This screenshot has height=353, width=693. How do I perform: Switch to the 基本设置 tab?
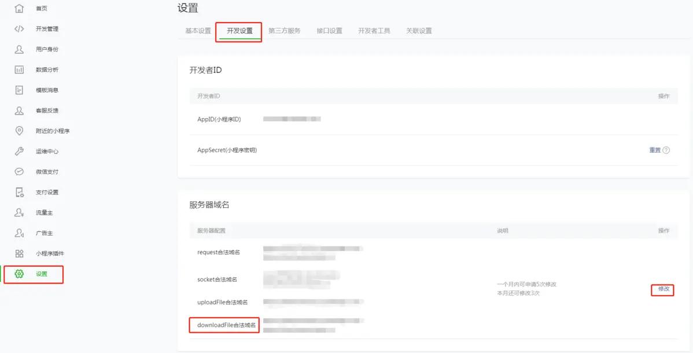pyautogui.click(x=196, y=30)
